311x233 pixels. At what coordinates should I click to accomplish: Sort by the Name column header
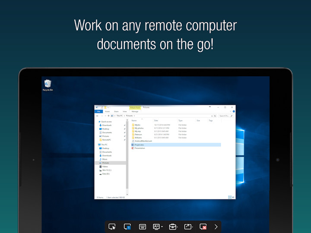point(134,120)
